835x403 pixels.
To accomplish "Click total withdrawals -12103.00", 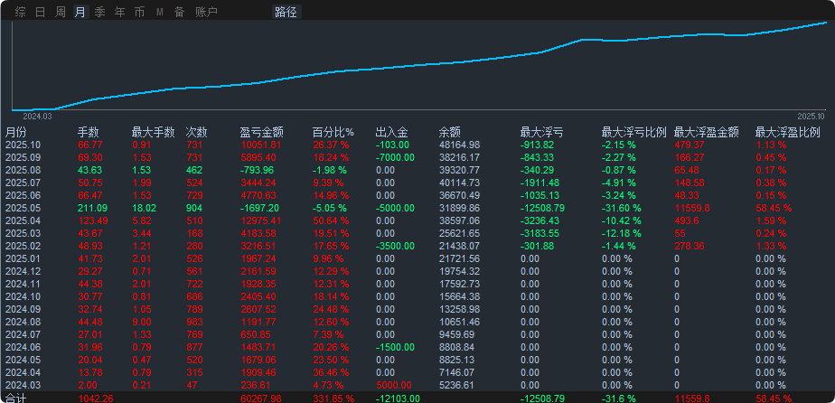I will tap(398, 398).
